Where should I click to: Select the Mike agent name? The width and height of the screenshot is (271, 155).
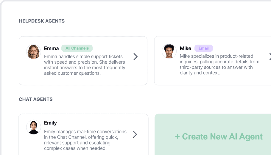coord(186,48)
